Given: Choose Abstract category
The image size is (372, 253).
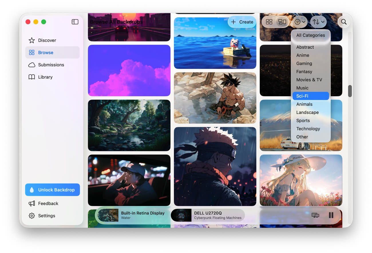Looking at the screenshot, I should click(311, 47).
